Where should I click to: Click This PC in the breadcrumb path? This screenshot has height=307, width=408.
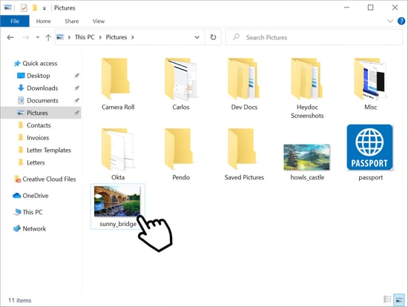coord(85,37)
